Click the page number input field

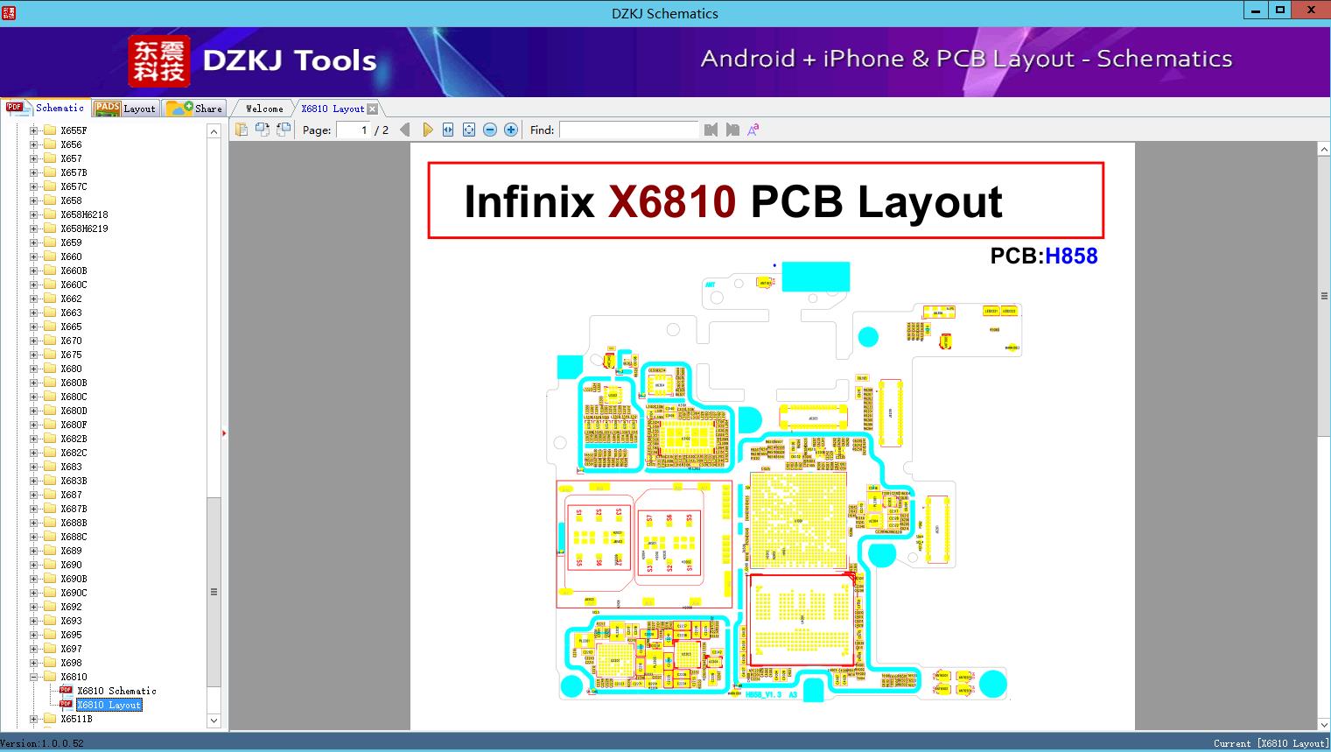[354, 130]
